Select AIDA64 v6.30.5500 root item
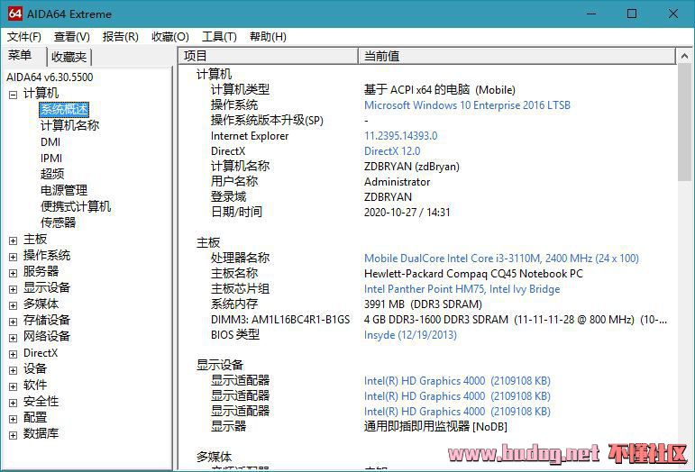This screenshot has width=695, height=472. click(50, 77)
